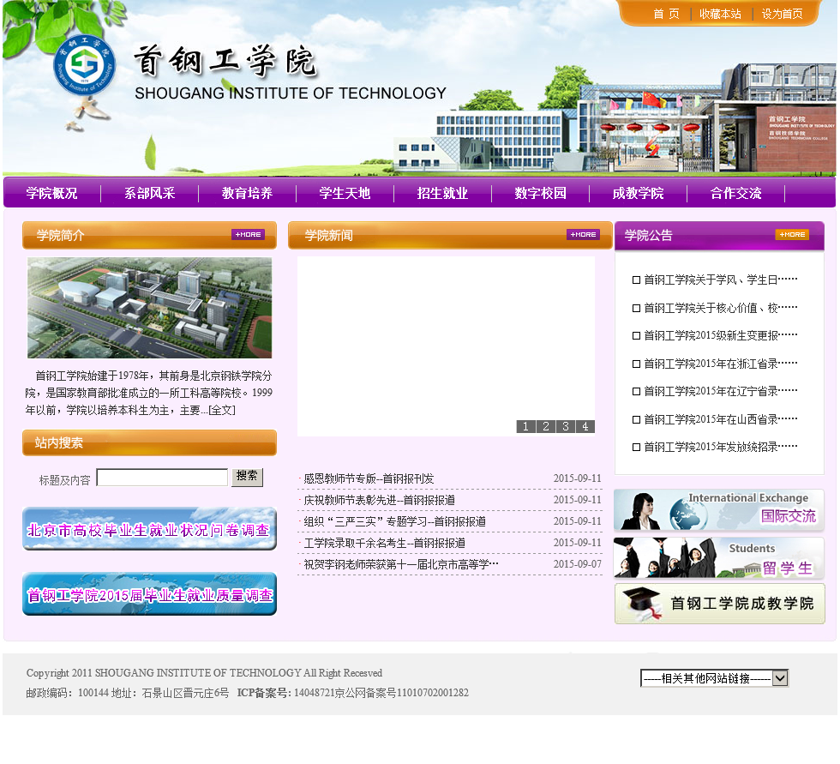Open the 首钢工学院成教学院 banner

[x=719, y=604]
